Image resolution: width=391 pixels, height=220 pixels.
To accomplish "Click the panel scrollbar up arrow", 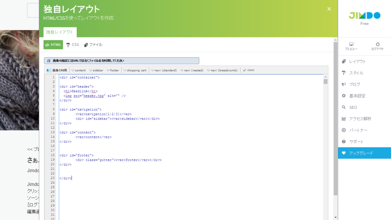I will [335, 40].
